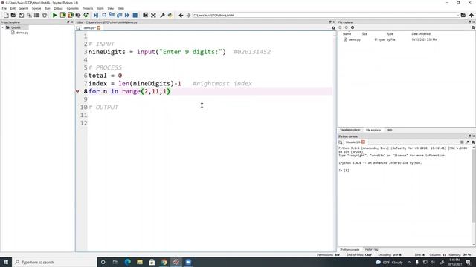Click the debugger Step over icon
This screenshot has height=267, width=476.
[x=104, y=15]
